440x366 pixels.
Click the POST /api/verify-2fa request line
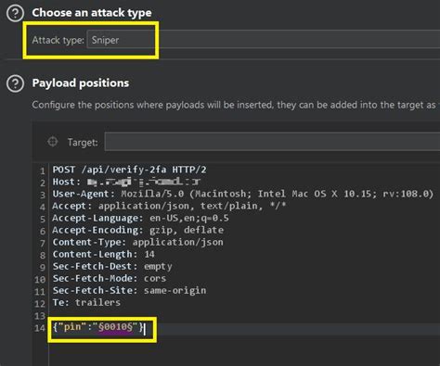click(129, 170)
